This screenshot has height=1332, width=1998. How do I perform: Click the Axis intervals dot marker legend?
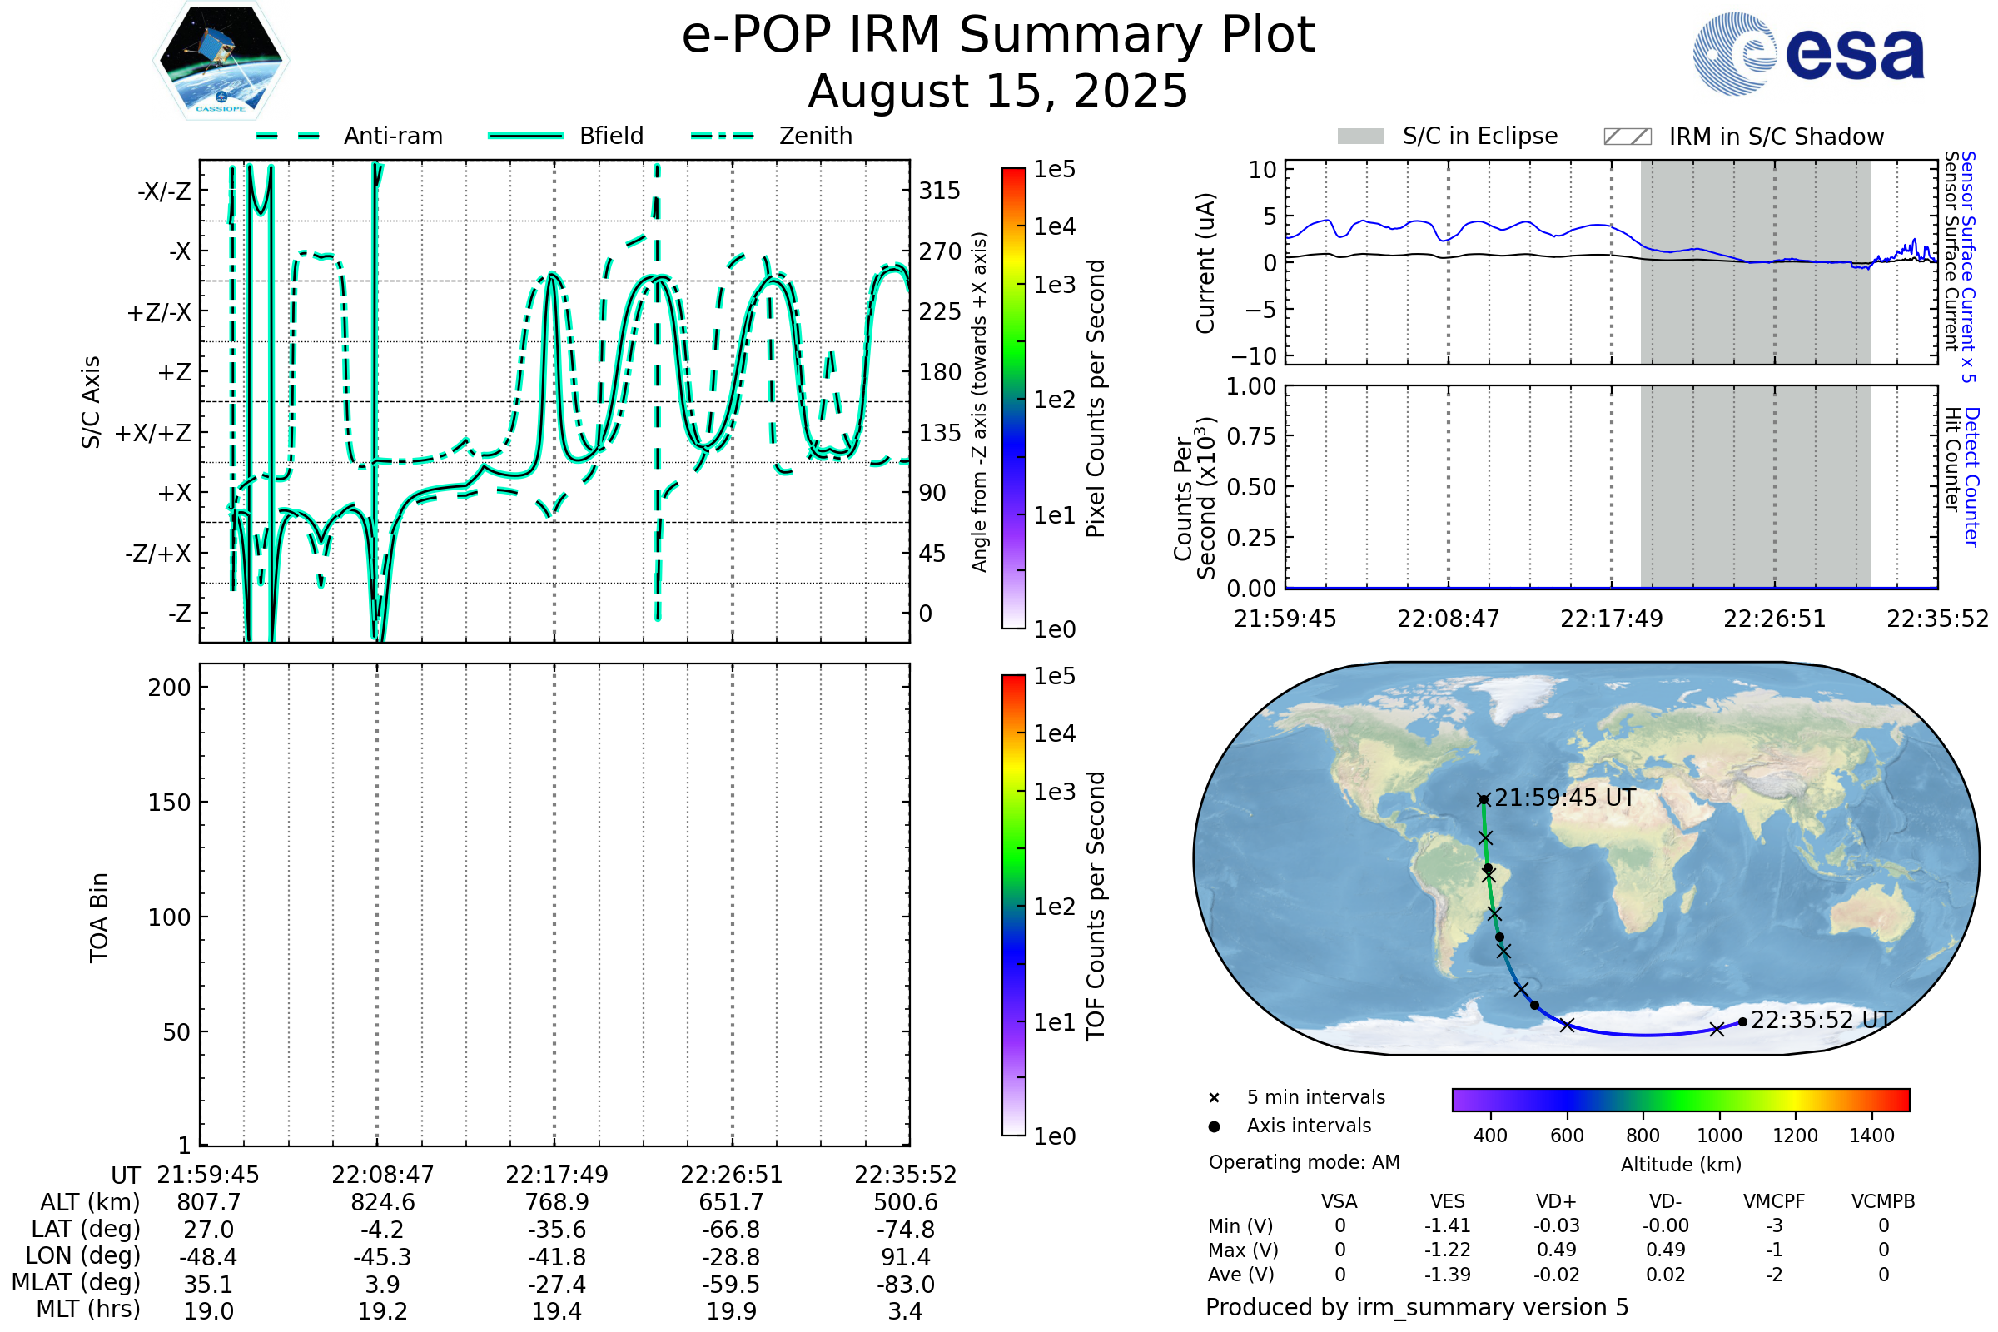click(1214, 1126)
